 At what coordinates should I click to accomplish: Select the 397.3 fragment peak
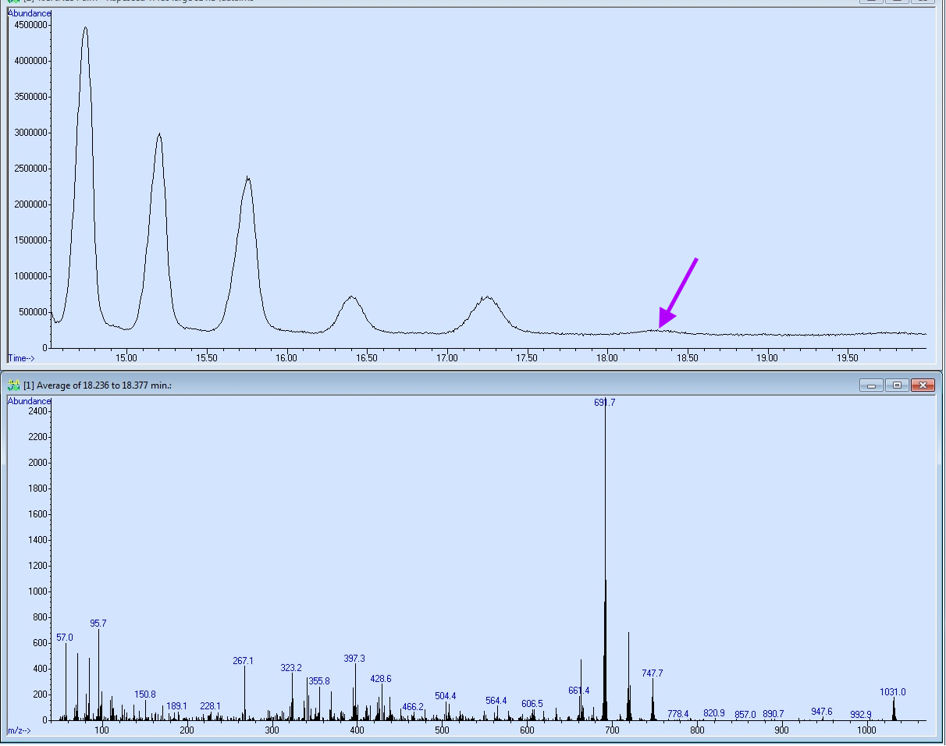[354, 659]
